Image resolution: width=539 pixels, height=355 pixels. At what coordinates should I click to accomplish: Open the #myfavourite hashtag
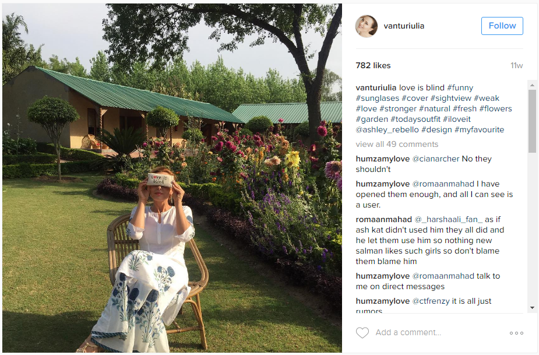479,129
